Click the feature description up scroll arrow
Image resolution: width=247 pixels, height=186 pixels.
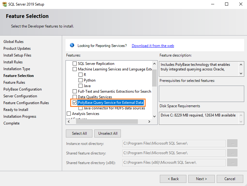click(x=241, y=65)
